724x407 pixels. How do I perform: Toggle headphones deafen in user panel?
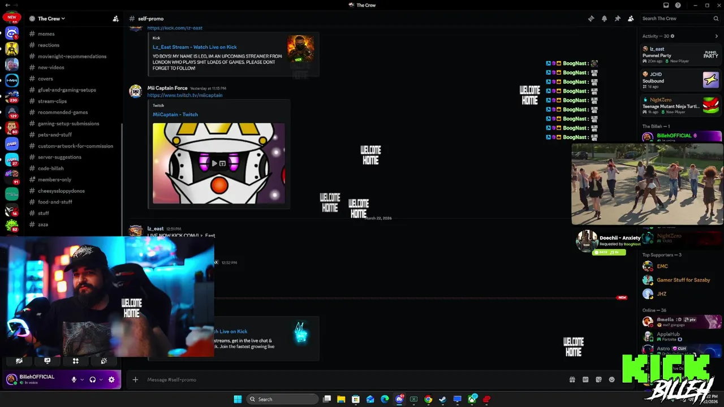(93, 380)
